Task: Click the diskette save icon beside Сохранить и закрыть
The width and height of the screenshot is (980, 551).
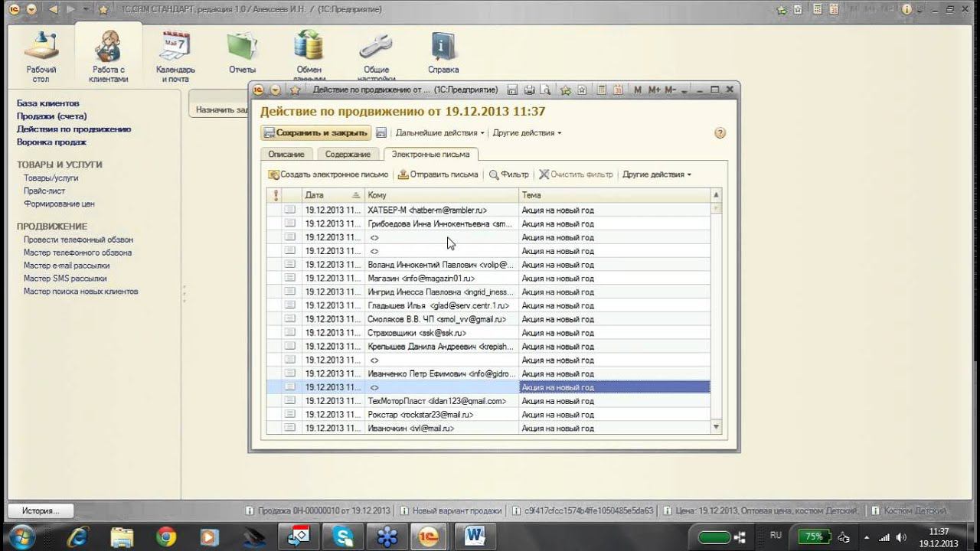Action: (x=381, y=132)
